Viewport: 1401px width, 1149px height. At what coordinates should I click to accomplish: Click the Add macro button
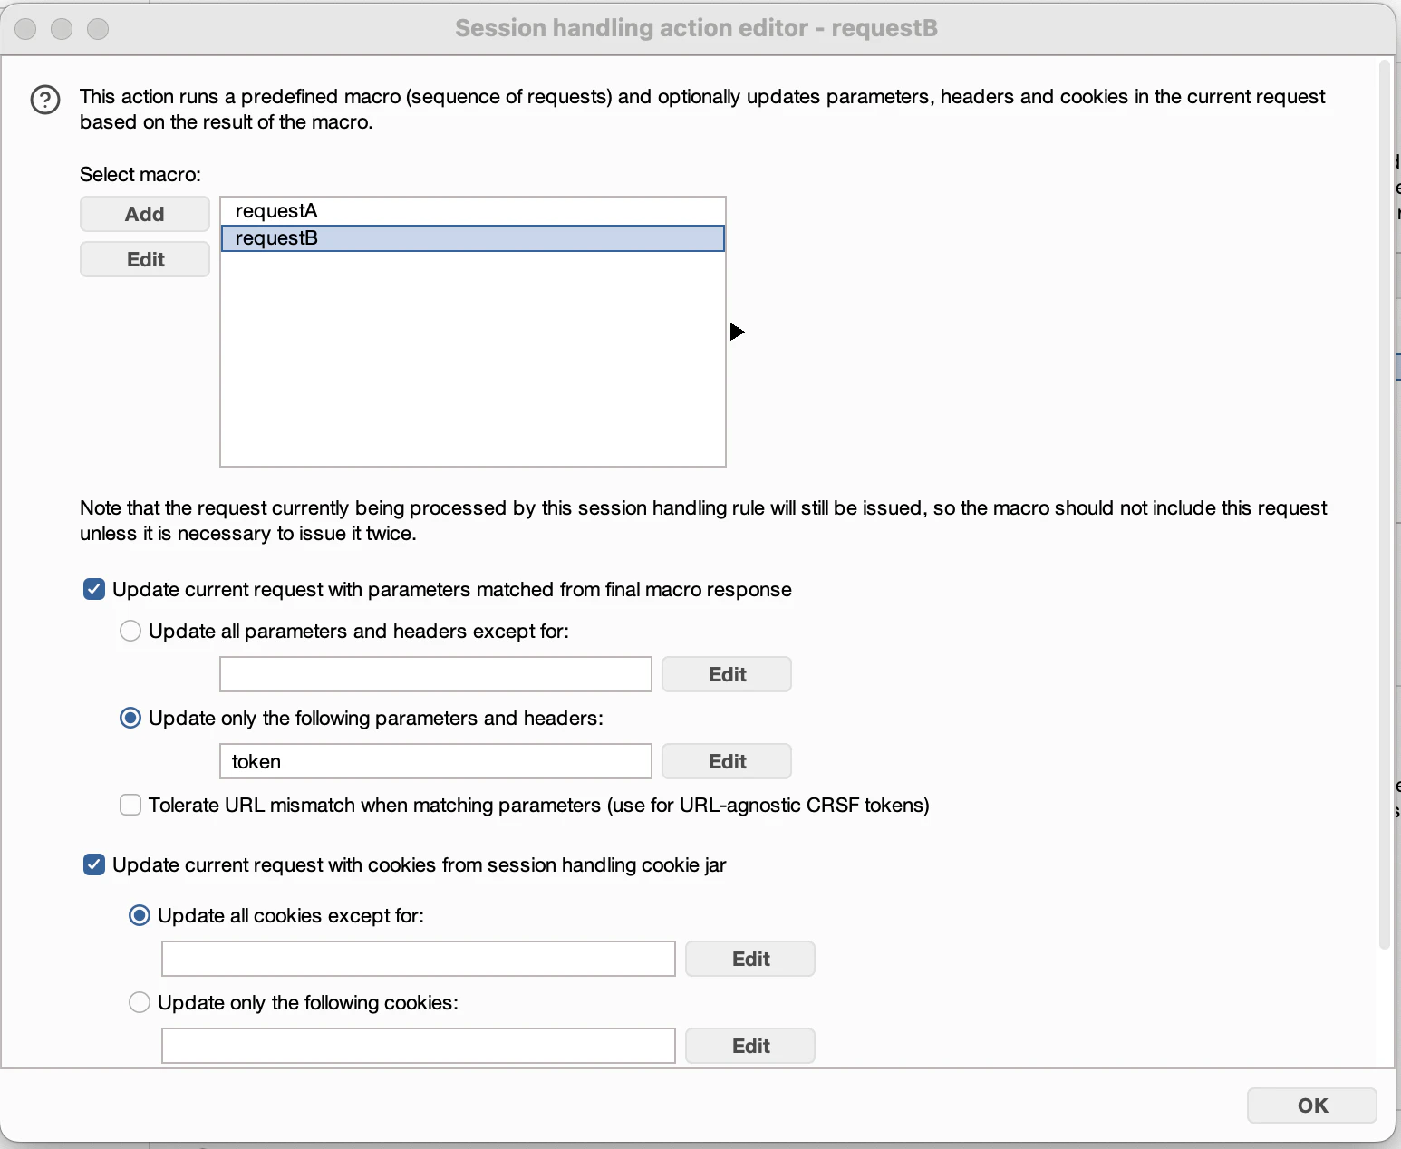pos(145,214)
